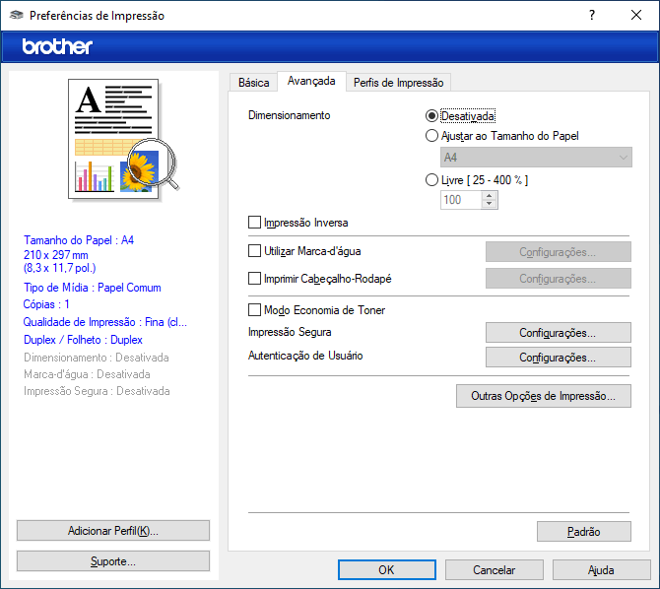
Task: Enable Imprimir Cabeçalho-Rodapé checkbox
Action: (256, 279)
